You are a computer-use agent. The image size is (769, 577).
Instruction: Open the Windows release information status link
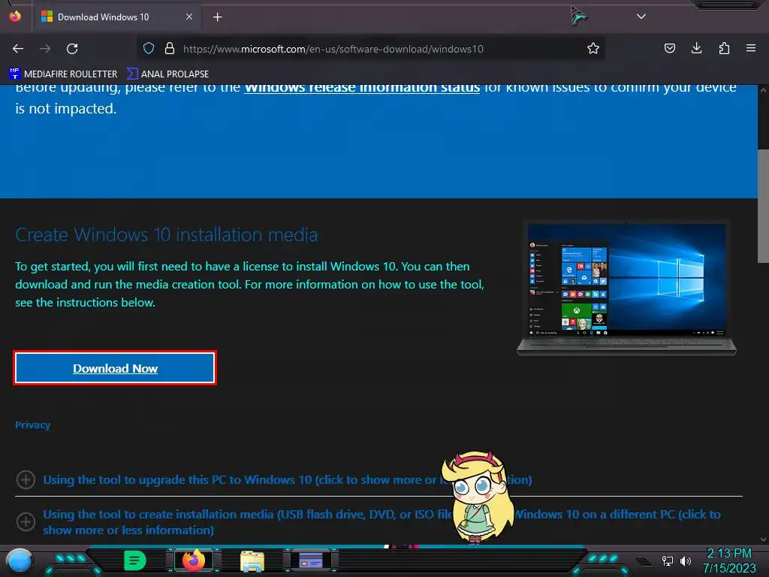click(362, 89)
